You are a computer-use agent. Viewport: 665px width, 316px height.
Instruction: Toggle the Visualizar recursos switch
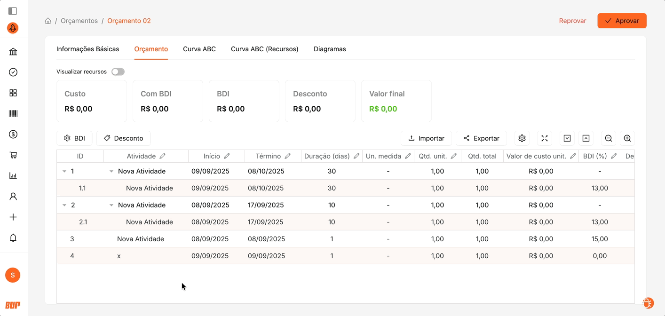(x=118, y=72)
